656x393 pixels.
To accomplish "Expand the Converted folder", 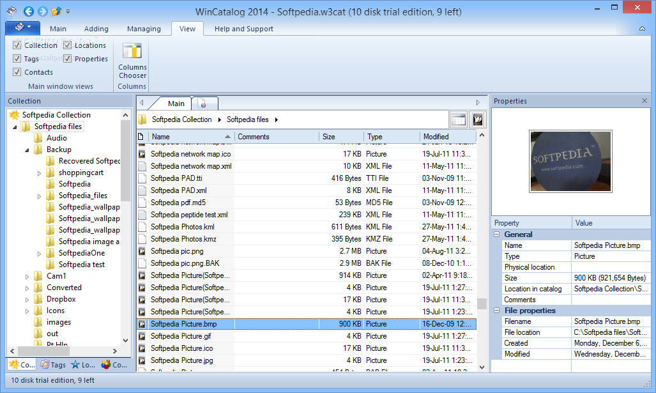I will [x=27, y=288].
